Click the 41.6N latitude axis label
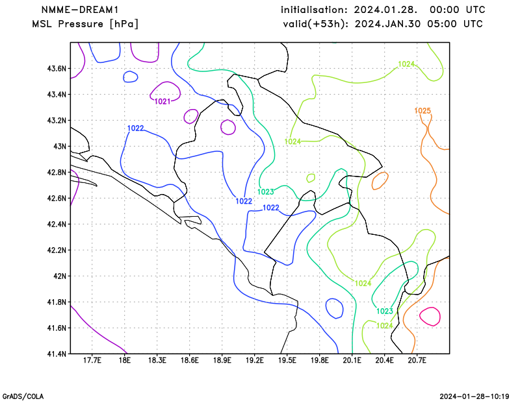Image resolution: width=520 pixels, height=401 pixels. coord(57,328)
